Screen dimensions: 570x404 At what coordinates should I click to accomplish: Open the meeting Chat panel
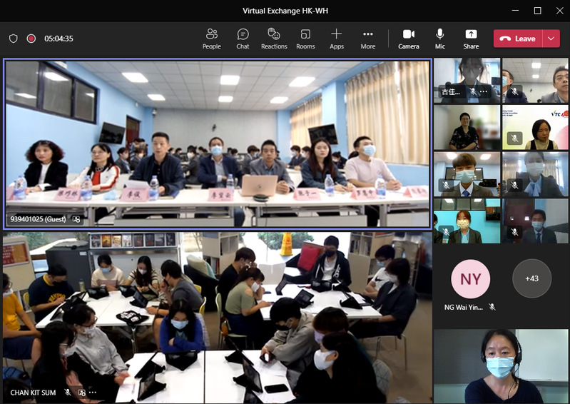243,39
